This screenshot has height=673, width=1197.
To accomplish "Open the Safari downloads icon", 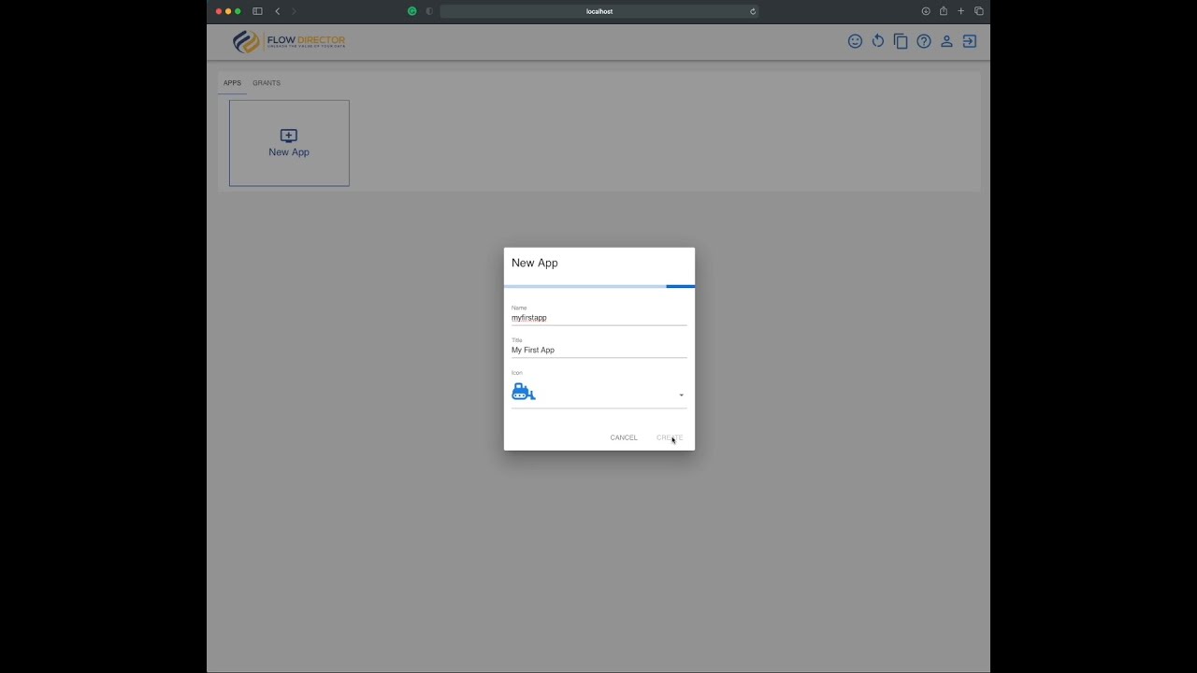I will tap(926, 11).
